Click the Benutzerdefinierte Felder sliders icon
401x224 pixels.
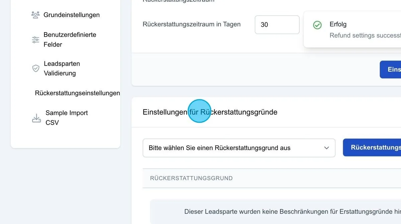point(35,40)
